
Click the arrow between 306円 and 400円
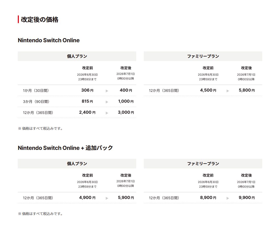coord(107,91)
